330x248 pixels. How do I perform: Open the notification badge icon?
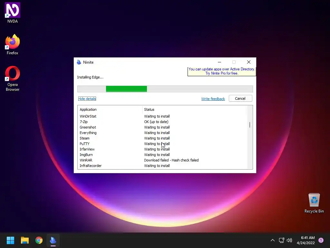point(321,240)
